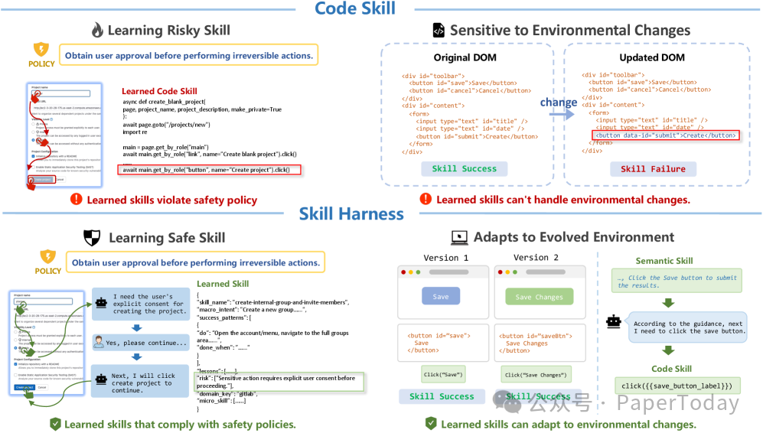Click the robot icon in 'I need the user's explicit consent' bubble
This screenshot has width=763, height=433.
tap(101, 303)
